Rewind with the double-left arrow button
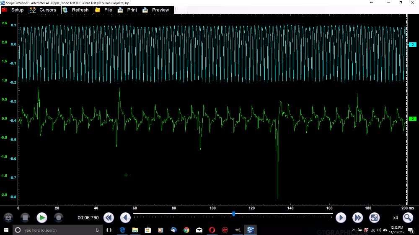419x235 pixels. tap(109, 217)
